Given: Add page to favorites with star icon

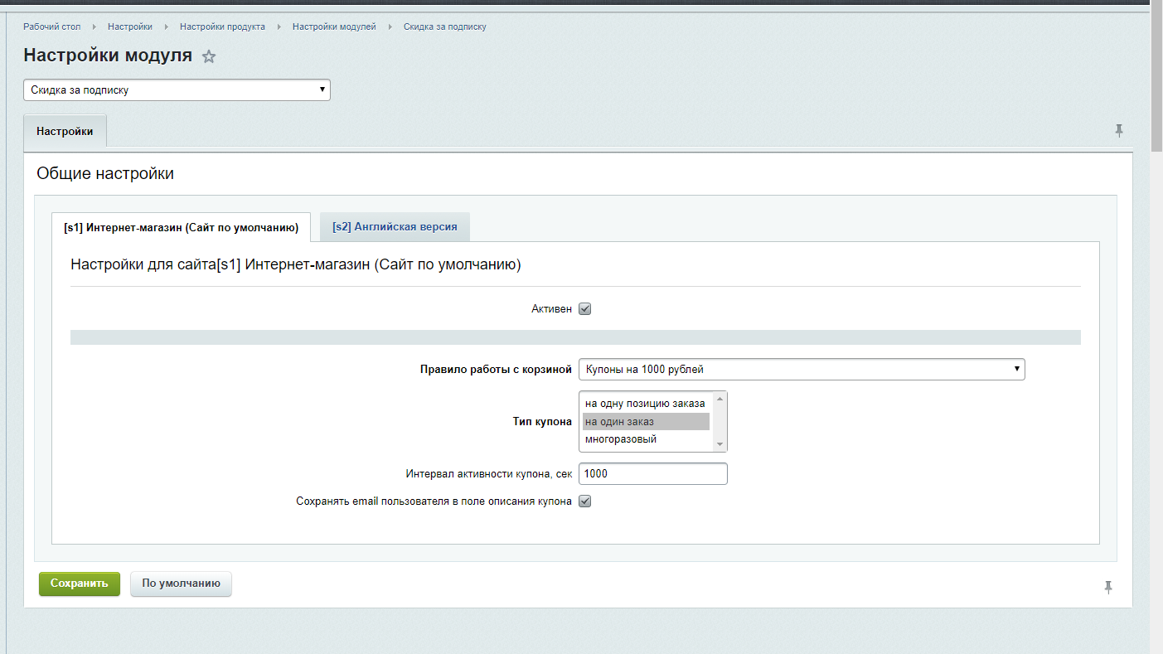Looking at the screenshot, I should click(209, 57).
